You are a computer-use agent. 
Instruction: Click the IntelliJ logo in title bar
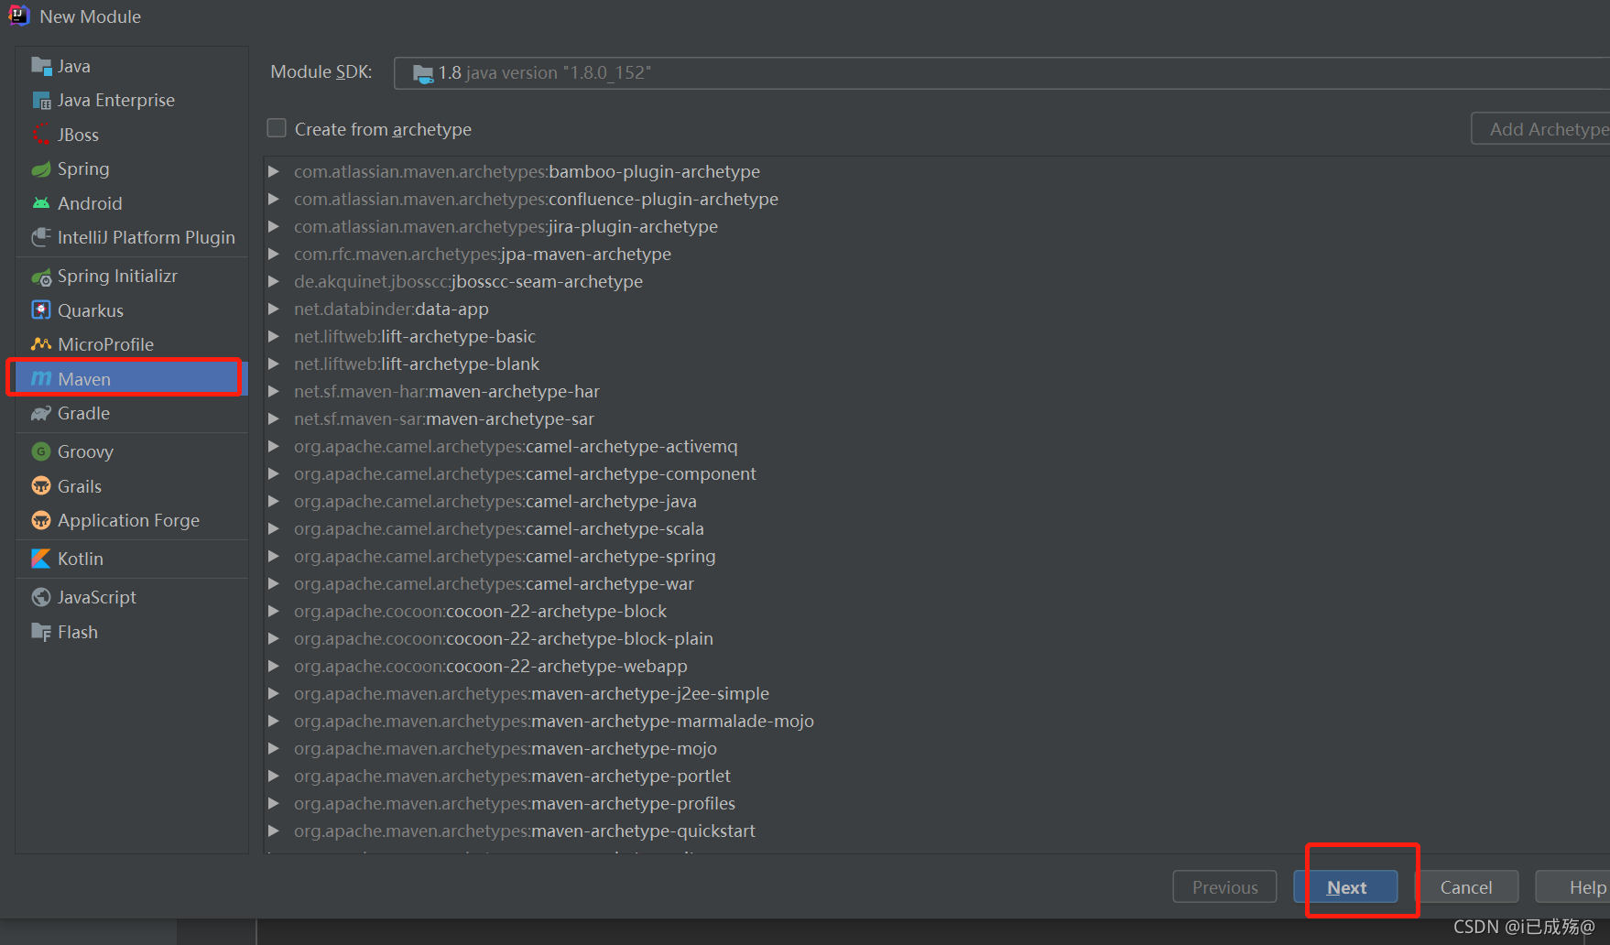(18, 16)
